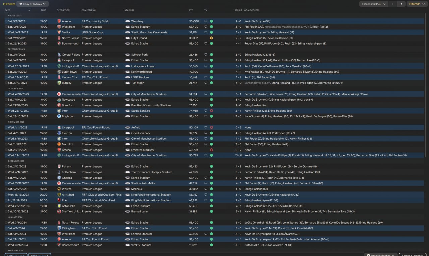Click the orange draw indicator for Nottm Forest 2-2
The height and width of the screenshot is (256, 429).
pyautogui.click(x=211, y=38)
